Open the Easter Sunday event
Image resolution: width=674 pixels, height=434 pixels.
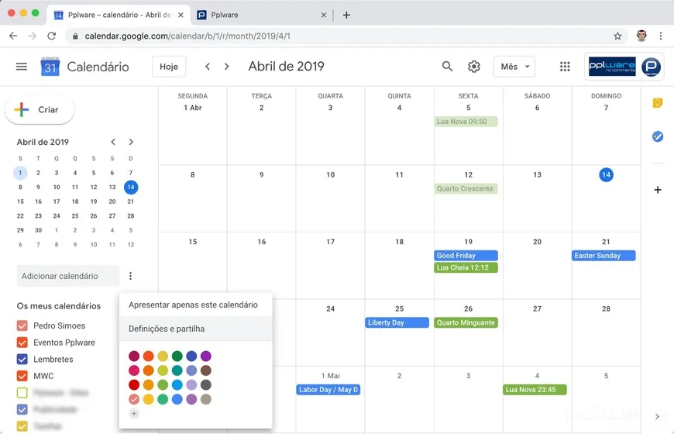(x=604, y=256)
